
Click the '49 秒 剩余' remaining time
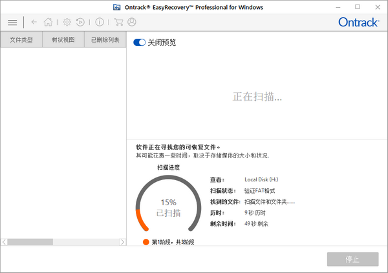(x=256, y=223)
